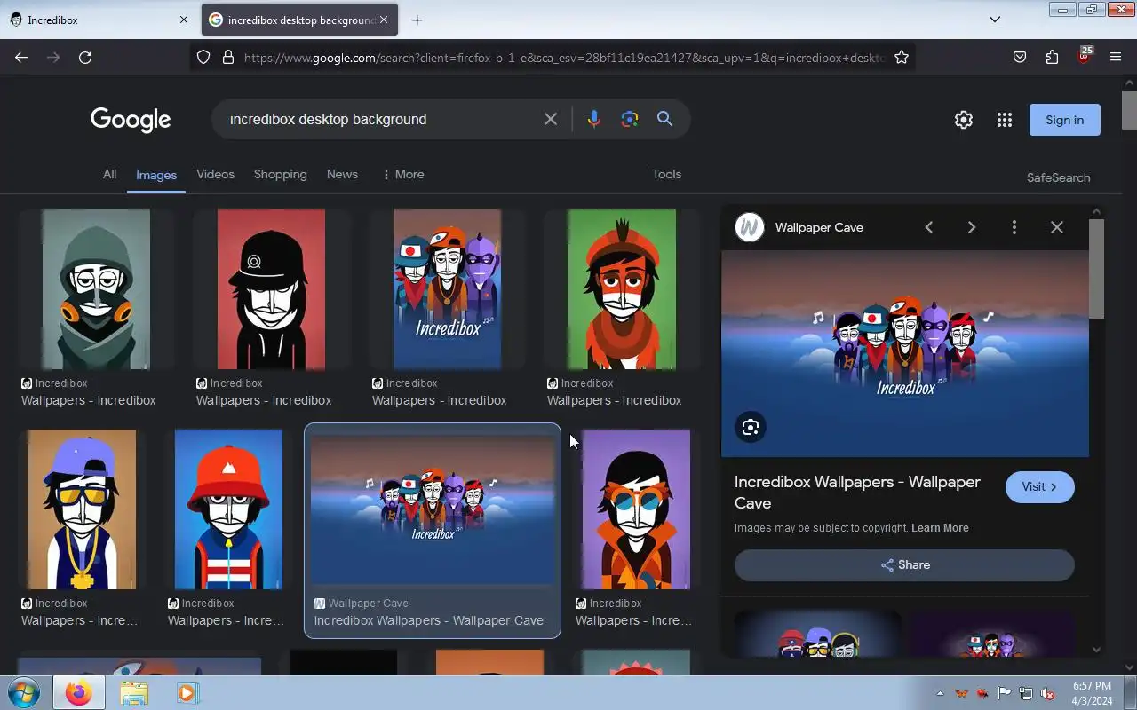Open Windows Explorer from the taskbar
Viewport: 1137px width, 710px height.
pyautogui.click(x=134, y=692)
